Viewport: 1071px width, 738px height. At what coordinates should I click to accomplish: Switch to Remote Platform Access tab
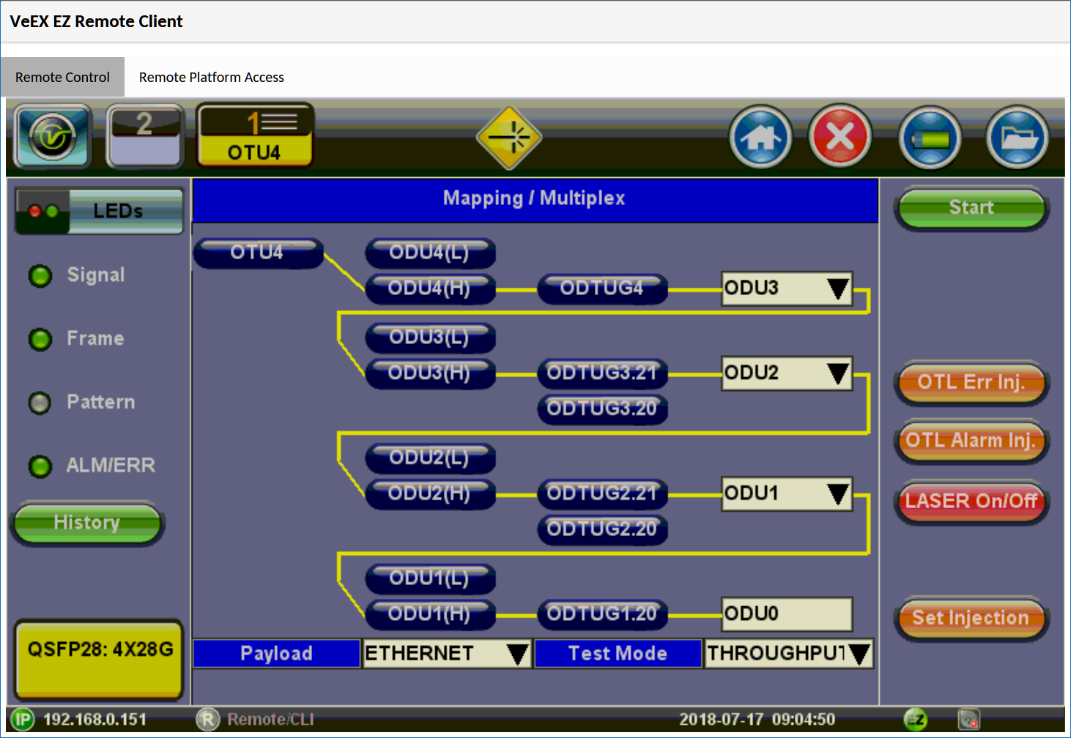click(211, 78)
